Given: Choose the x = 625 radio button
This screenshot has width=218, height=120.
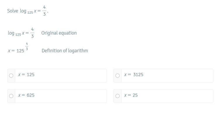Looking at the screenshot, I should [11, 96].
